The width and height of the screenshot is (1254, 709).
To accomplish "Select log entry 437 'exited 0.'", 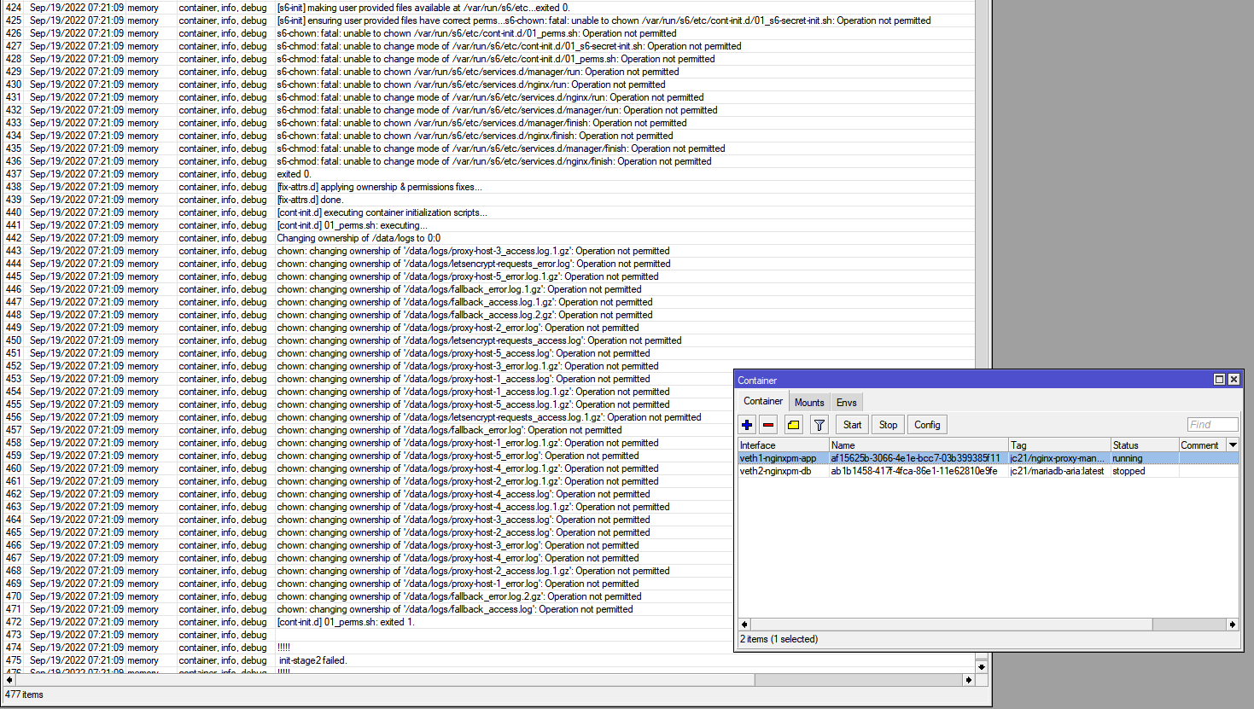I will 487,174.
